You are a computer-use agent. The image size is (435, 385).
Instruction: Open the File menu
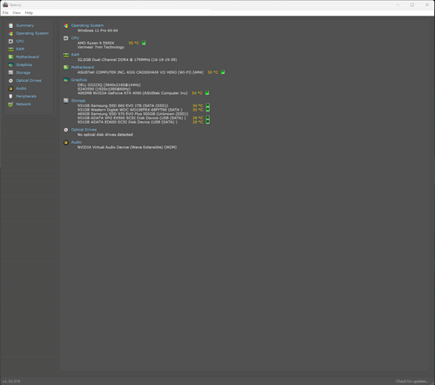(5, 13)
